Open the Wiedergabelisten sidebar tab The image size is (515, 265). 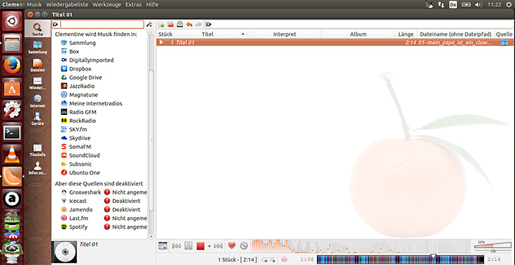pos(37,83)
